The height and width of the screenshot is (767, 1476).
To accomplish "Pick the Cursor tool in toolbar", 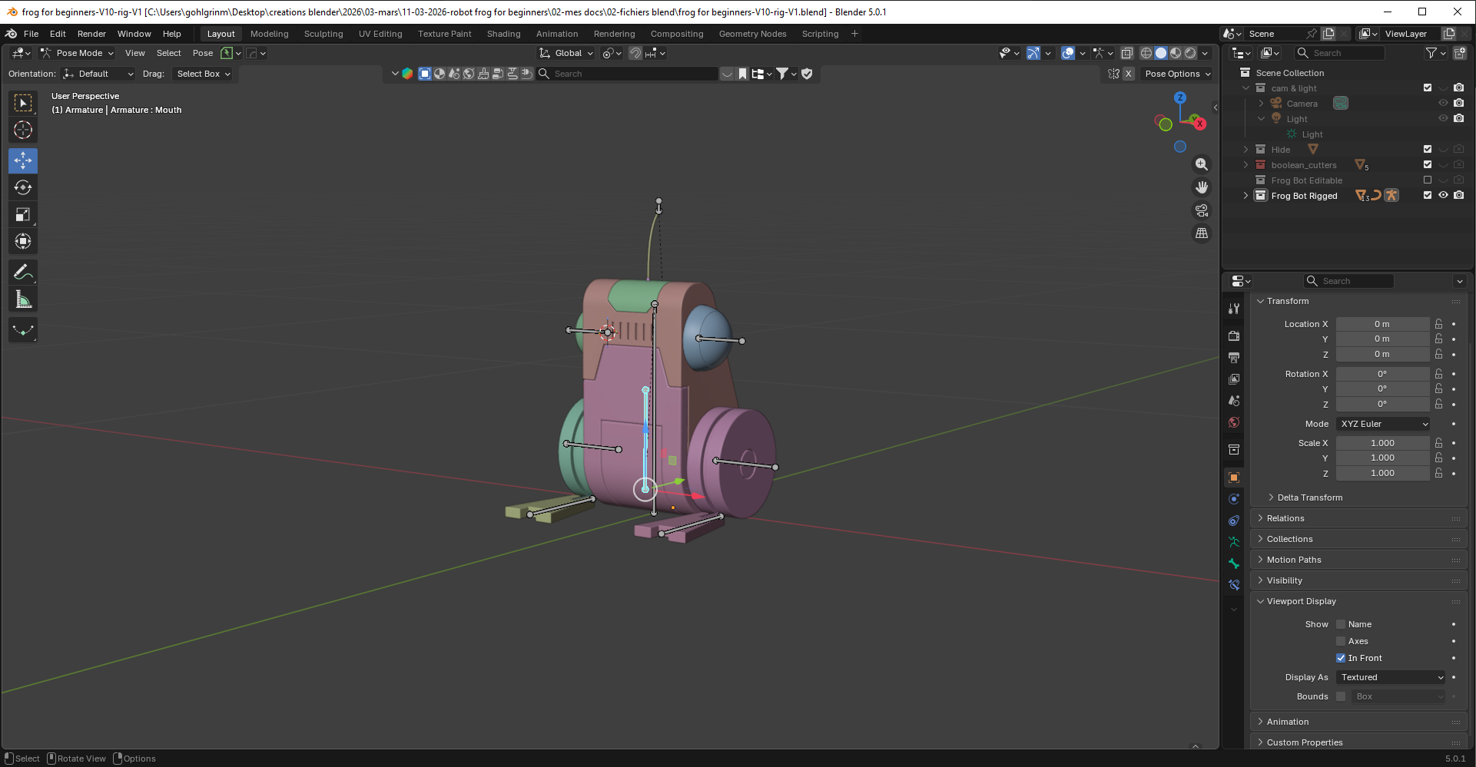I will click(x=23, y=131).
